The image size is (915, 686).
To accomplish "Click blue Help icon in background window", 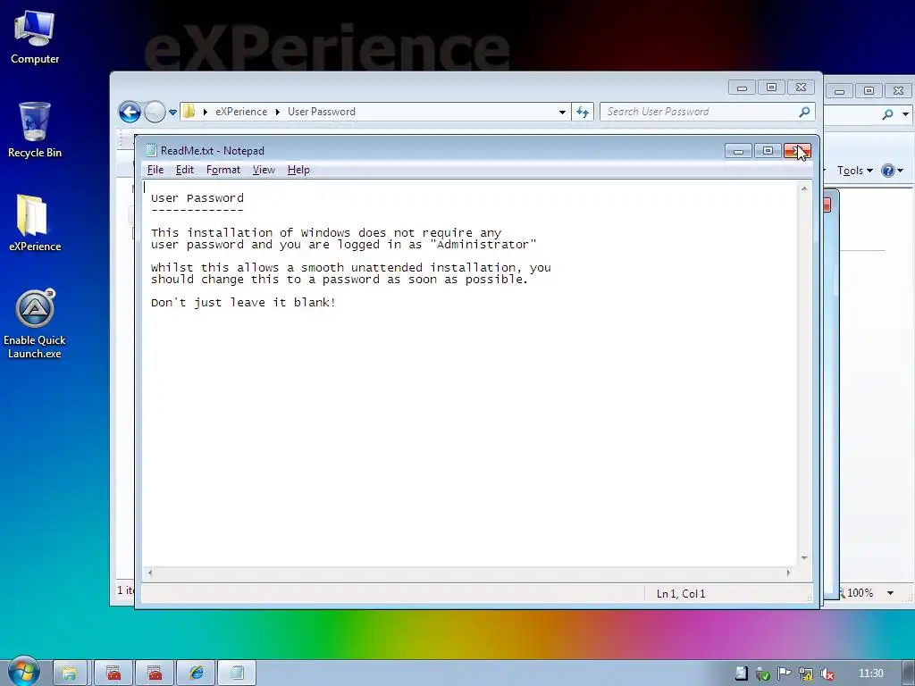I will (x=887, y=171).
